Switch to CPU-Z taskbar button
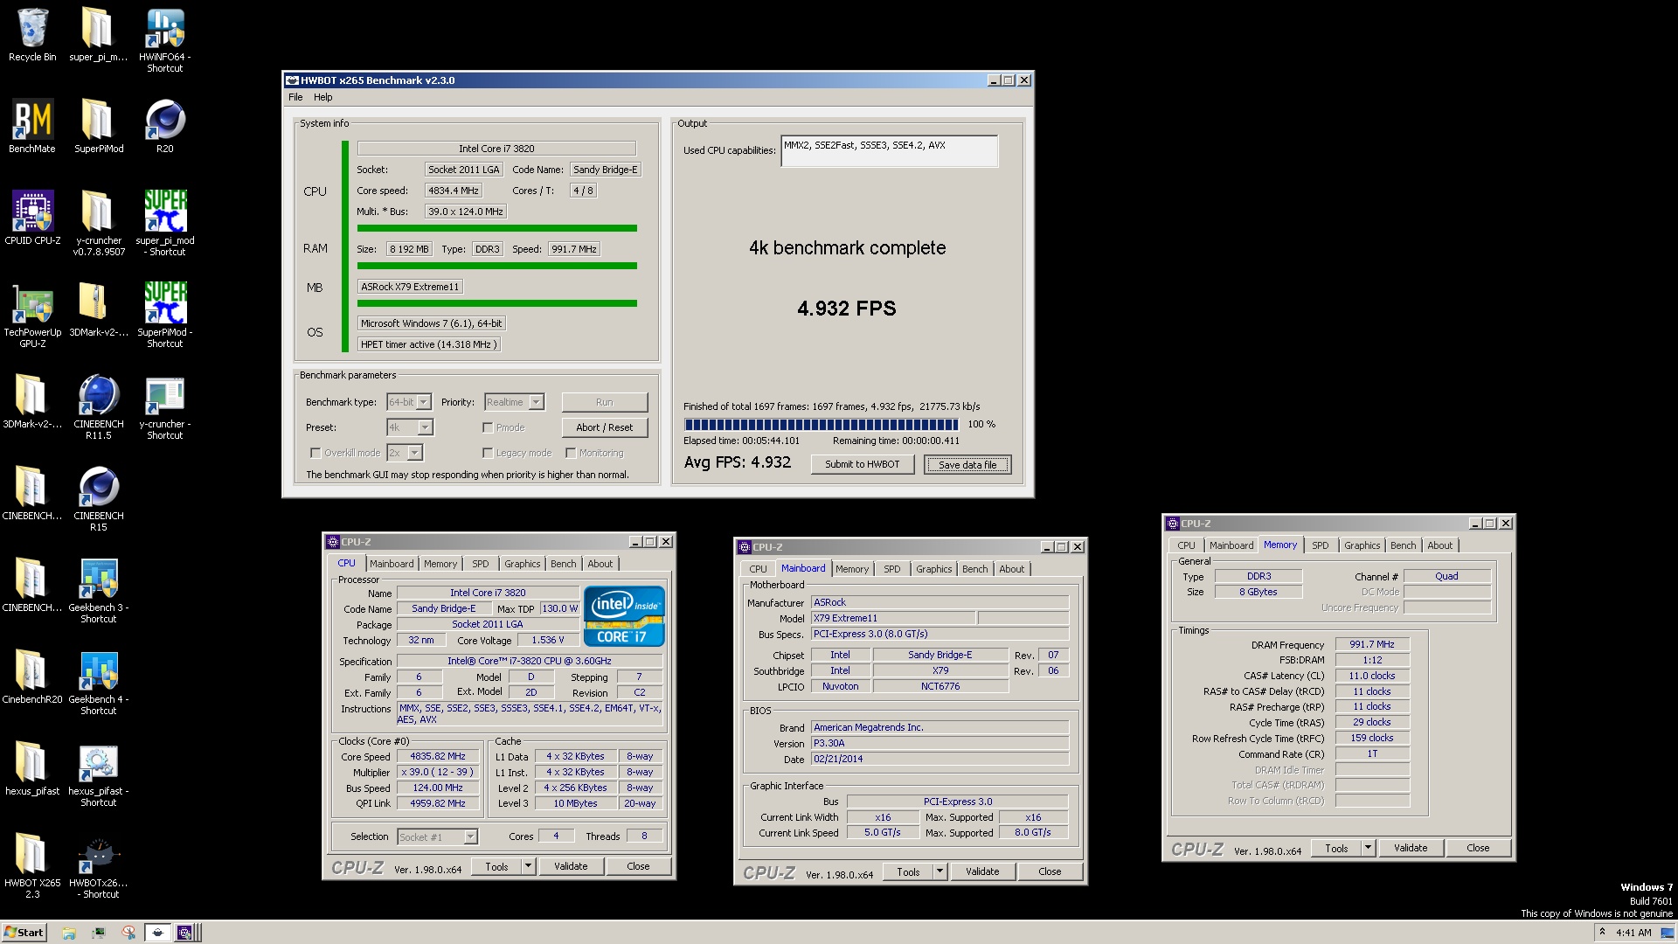 click(186, 933)
